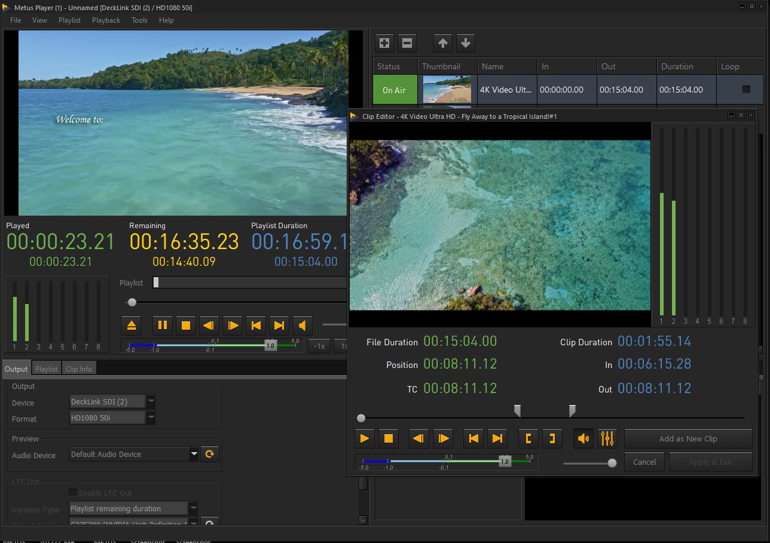
Task: Open the Playlist menu in menu bar
Action: coord(69,20)
